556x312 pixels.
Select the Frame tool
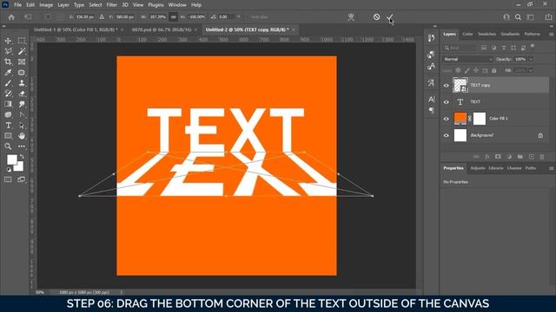coord(22,62)
